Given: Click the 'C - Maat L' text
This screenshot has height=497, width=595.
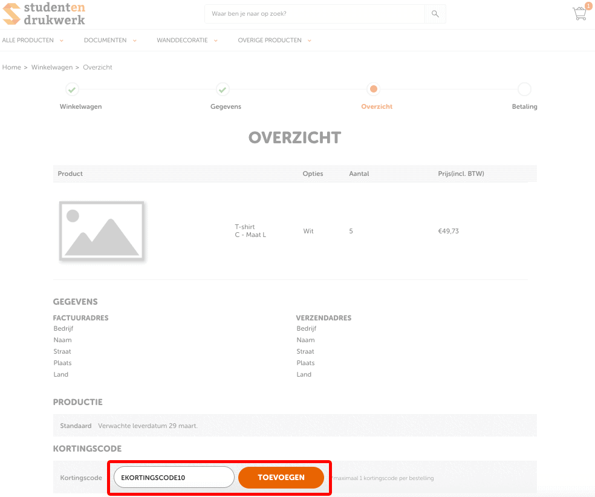Looking at the screenshot, I should pos(250,235).
